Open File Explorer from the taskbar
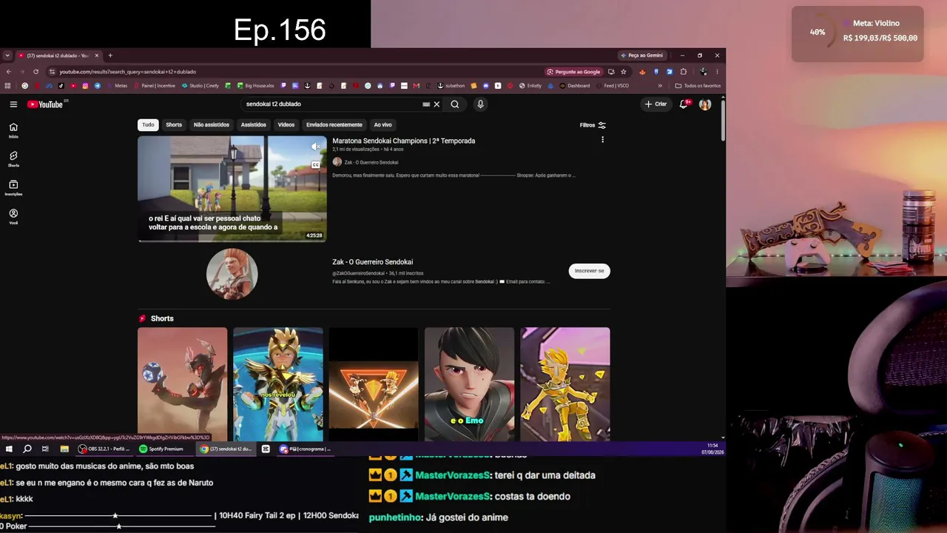The height and width of the screenshot is (533, 947). (64, 449)
